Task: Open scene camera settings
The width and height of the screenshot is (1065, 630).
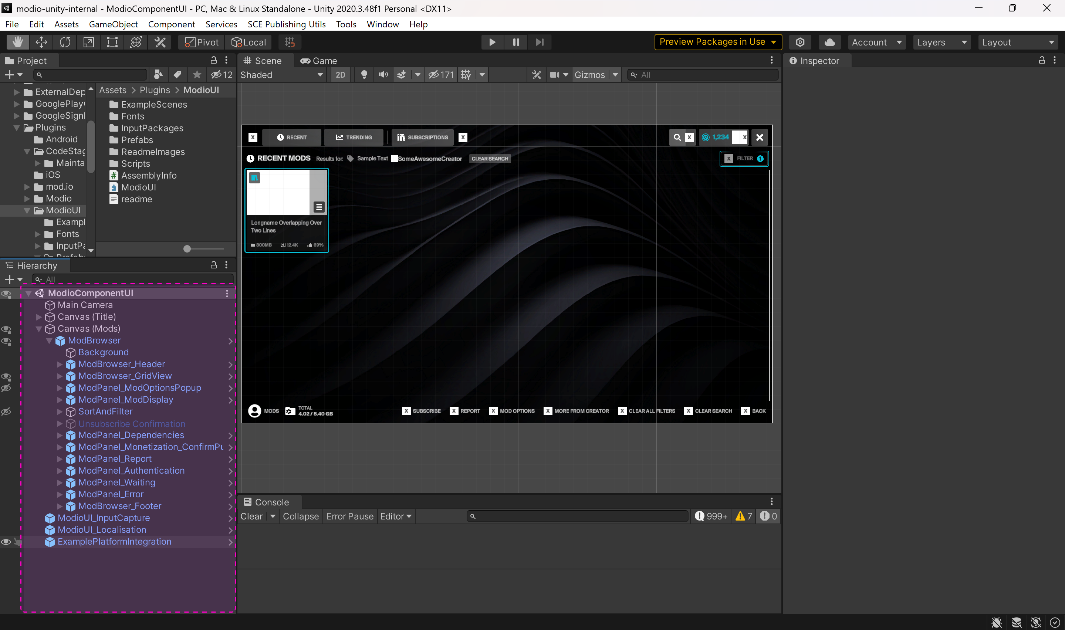Action: 554,75
